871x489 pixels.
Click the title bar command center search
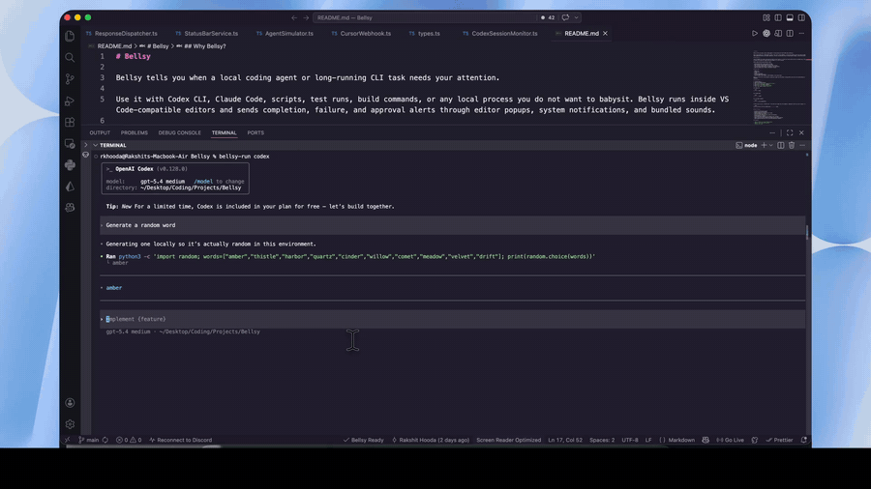[x=425, y=17]
